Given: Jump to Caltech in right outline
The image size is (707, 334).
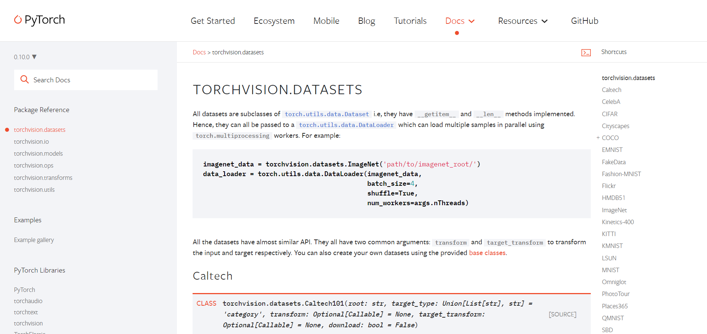Looking at the screenshot, I should point(612,90).
